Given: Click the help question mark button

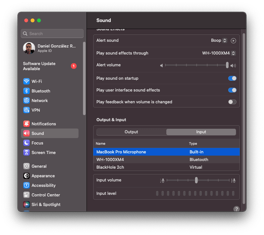Looking at the screenshot, I should 236,209.
